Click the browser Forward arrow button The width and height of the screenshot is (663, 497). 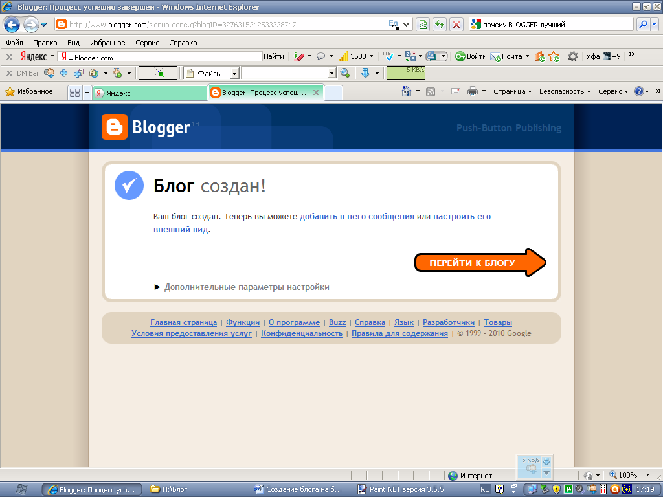[x=30, y=25]
